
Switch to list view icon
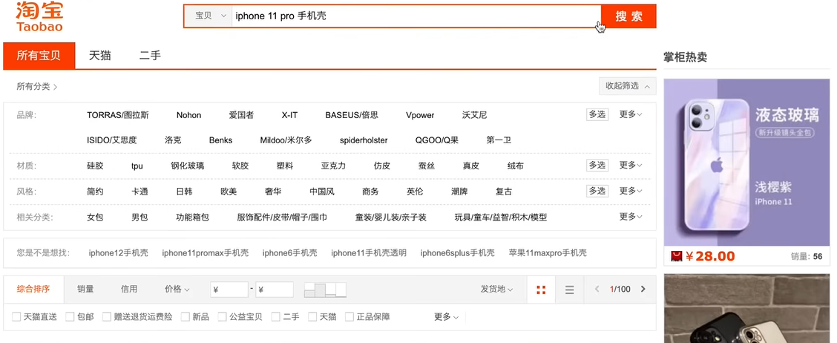coord(570,290)
